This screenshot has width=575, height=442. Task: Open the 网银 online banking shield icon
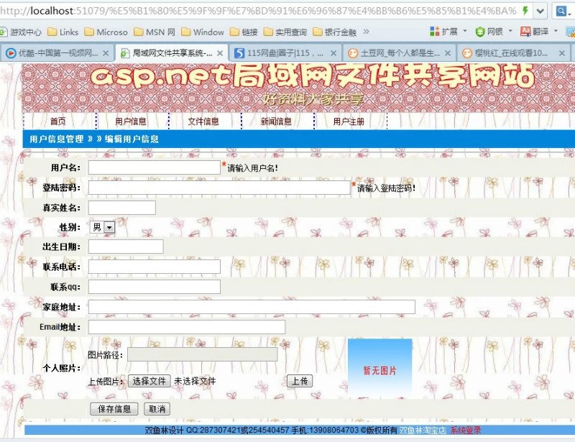click(480, 32)
